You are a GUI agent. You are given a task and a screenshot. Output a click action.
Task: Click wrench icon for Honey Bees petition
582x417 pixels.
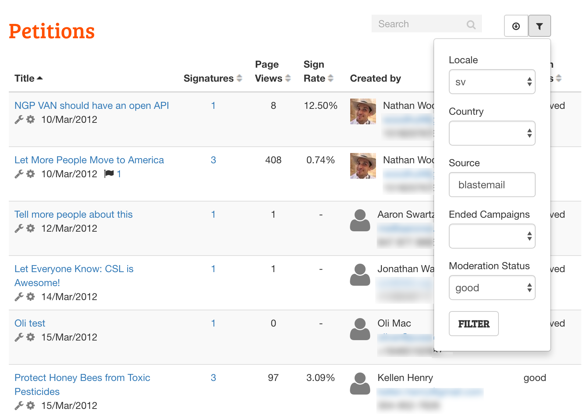(19, 406)
